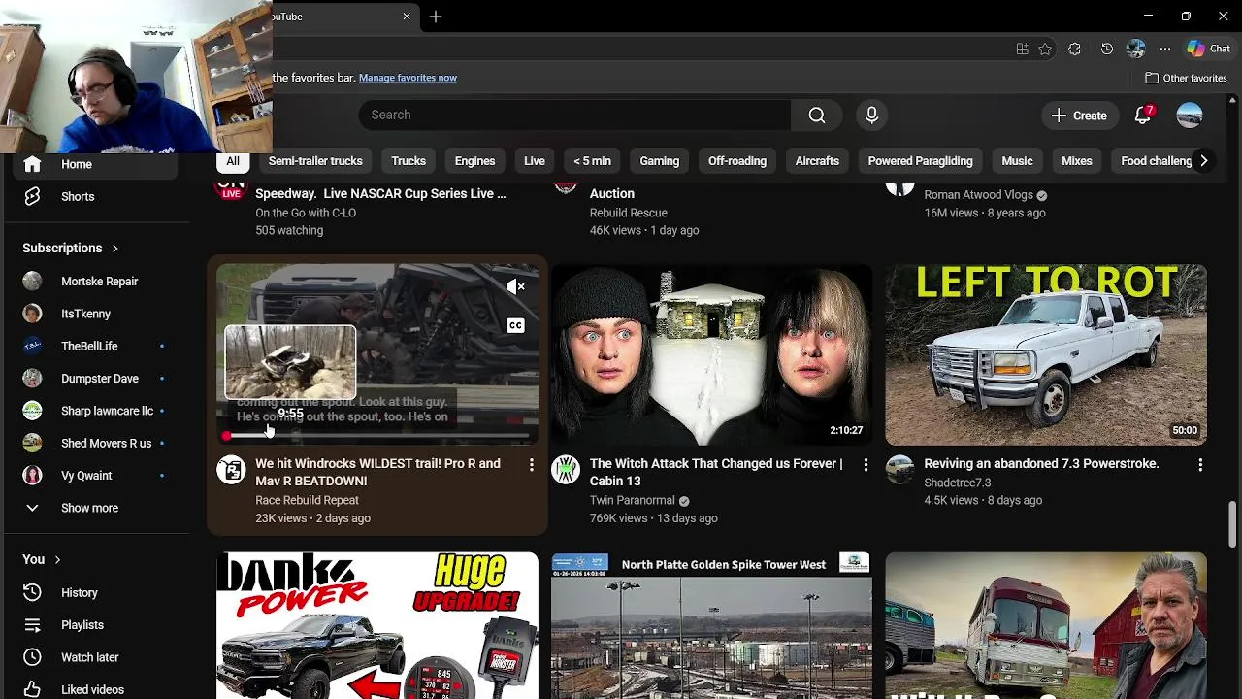Select the Gaming filter chip
Viewport: 1242px width, 699px height.
tap(660, 161)
